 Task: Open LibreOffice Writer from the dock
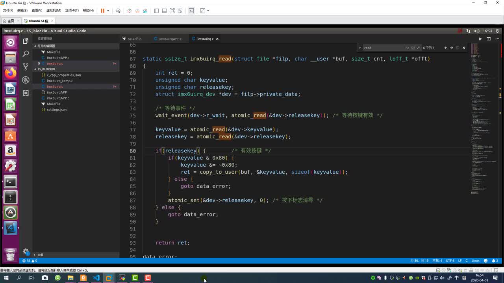[x=11, y=89]
